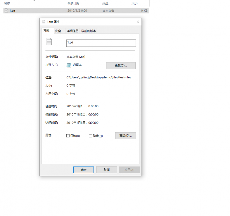
Task: Enable the 只读(R) checkbox
Action: pos(68,136)
